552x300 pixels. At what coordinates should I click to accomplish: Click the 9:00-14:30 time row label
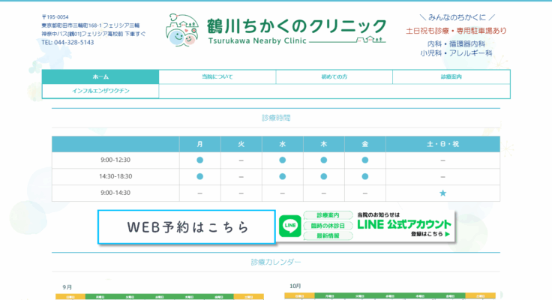point(115,193)
